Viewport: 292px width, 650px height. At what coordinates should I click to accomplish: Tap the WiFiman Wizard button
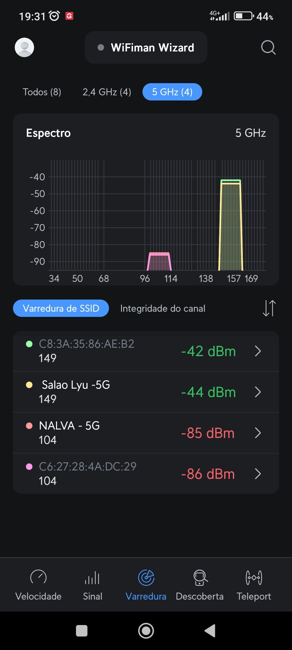click(146, 48)
